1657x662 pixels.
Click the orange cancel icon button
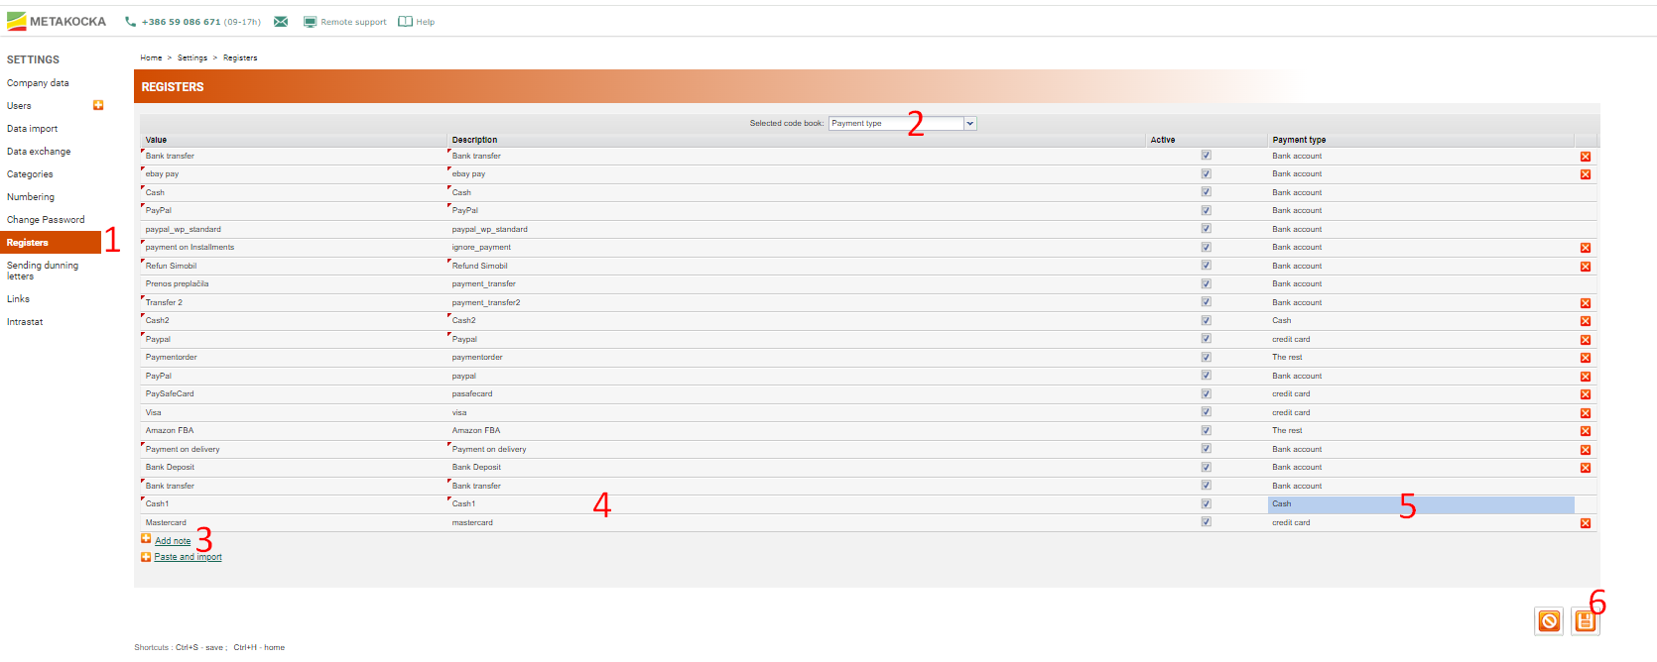click(x=1549, y=621)
